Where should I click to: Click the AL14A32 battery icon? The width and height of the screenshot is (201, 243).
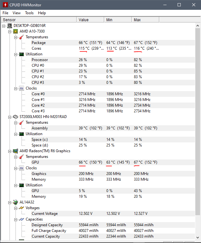click(x=16, y=202)
